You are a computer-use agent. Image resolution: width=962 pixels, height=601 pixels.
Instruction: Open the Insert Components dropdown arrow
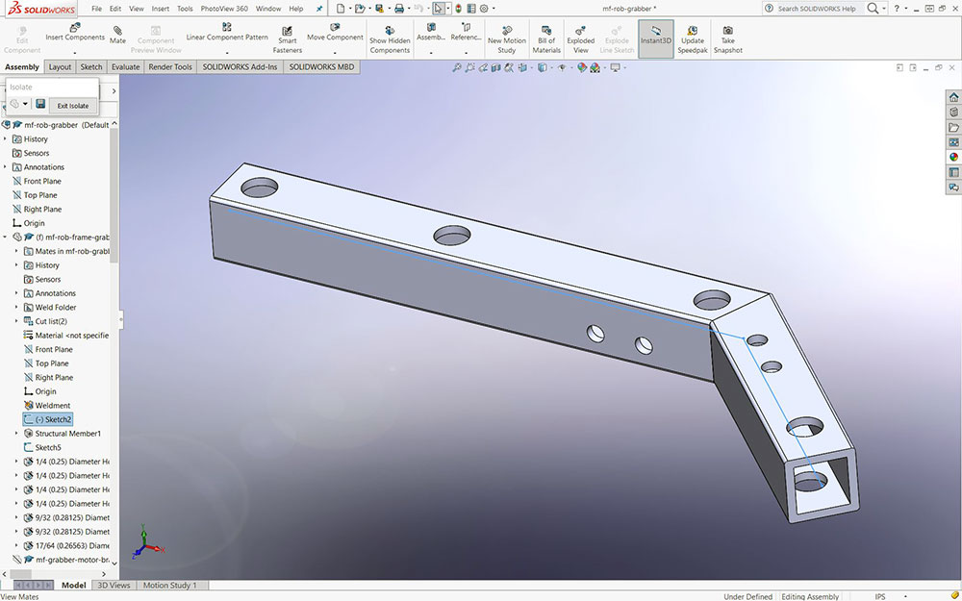pos(75,52)
